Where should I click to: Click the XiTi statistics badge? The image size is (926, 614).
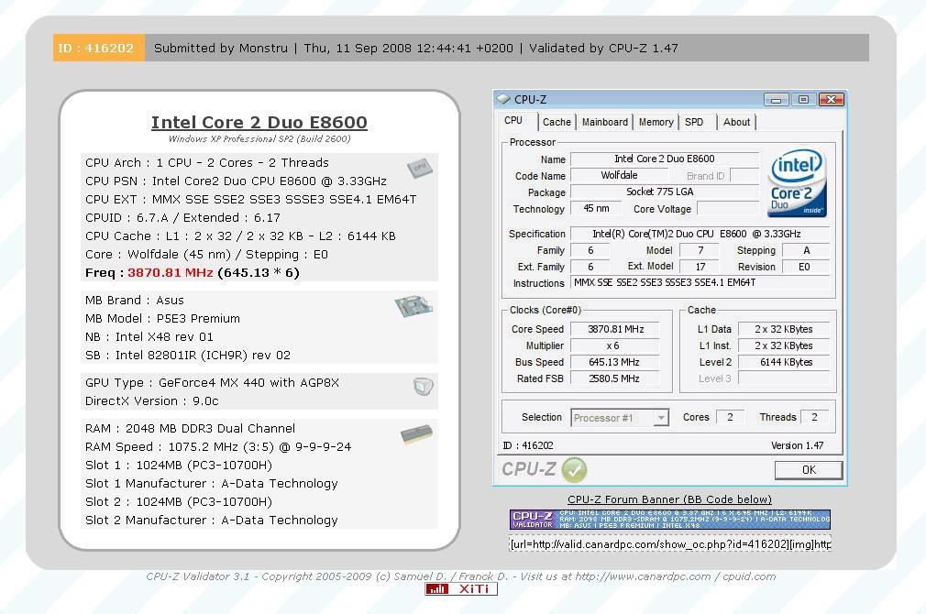pos(461,588)
